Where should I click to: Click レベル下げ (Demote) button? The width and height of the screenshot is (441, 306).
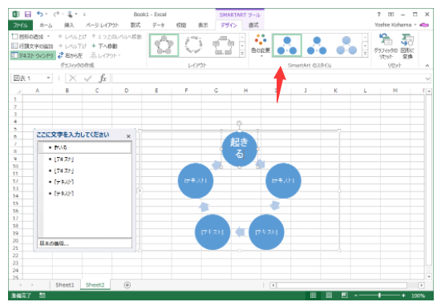(72, 46)
